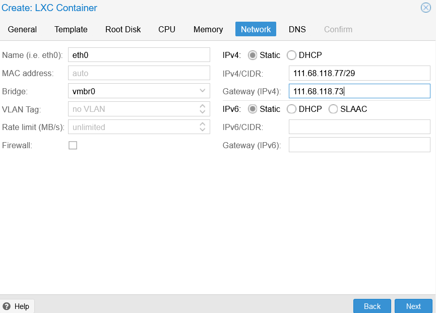Focus the IPv6/CIDR input field
436x313 pixels.
359,127
